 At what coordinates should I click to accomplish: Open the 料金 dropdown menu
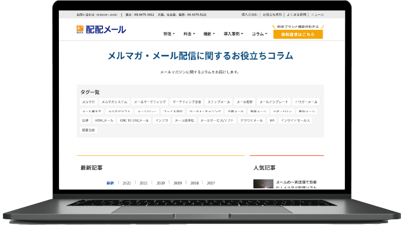tap(189, 34)
